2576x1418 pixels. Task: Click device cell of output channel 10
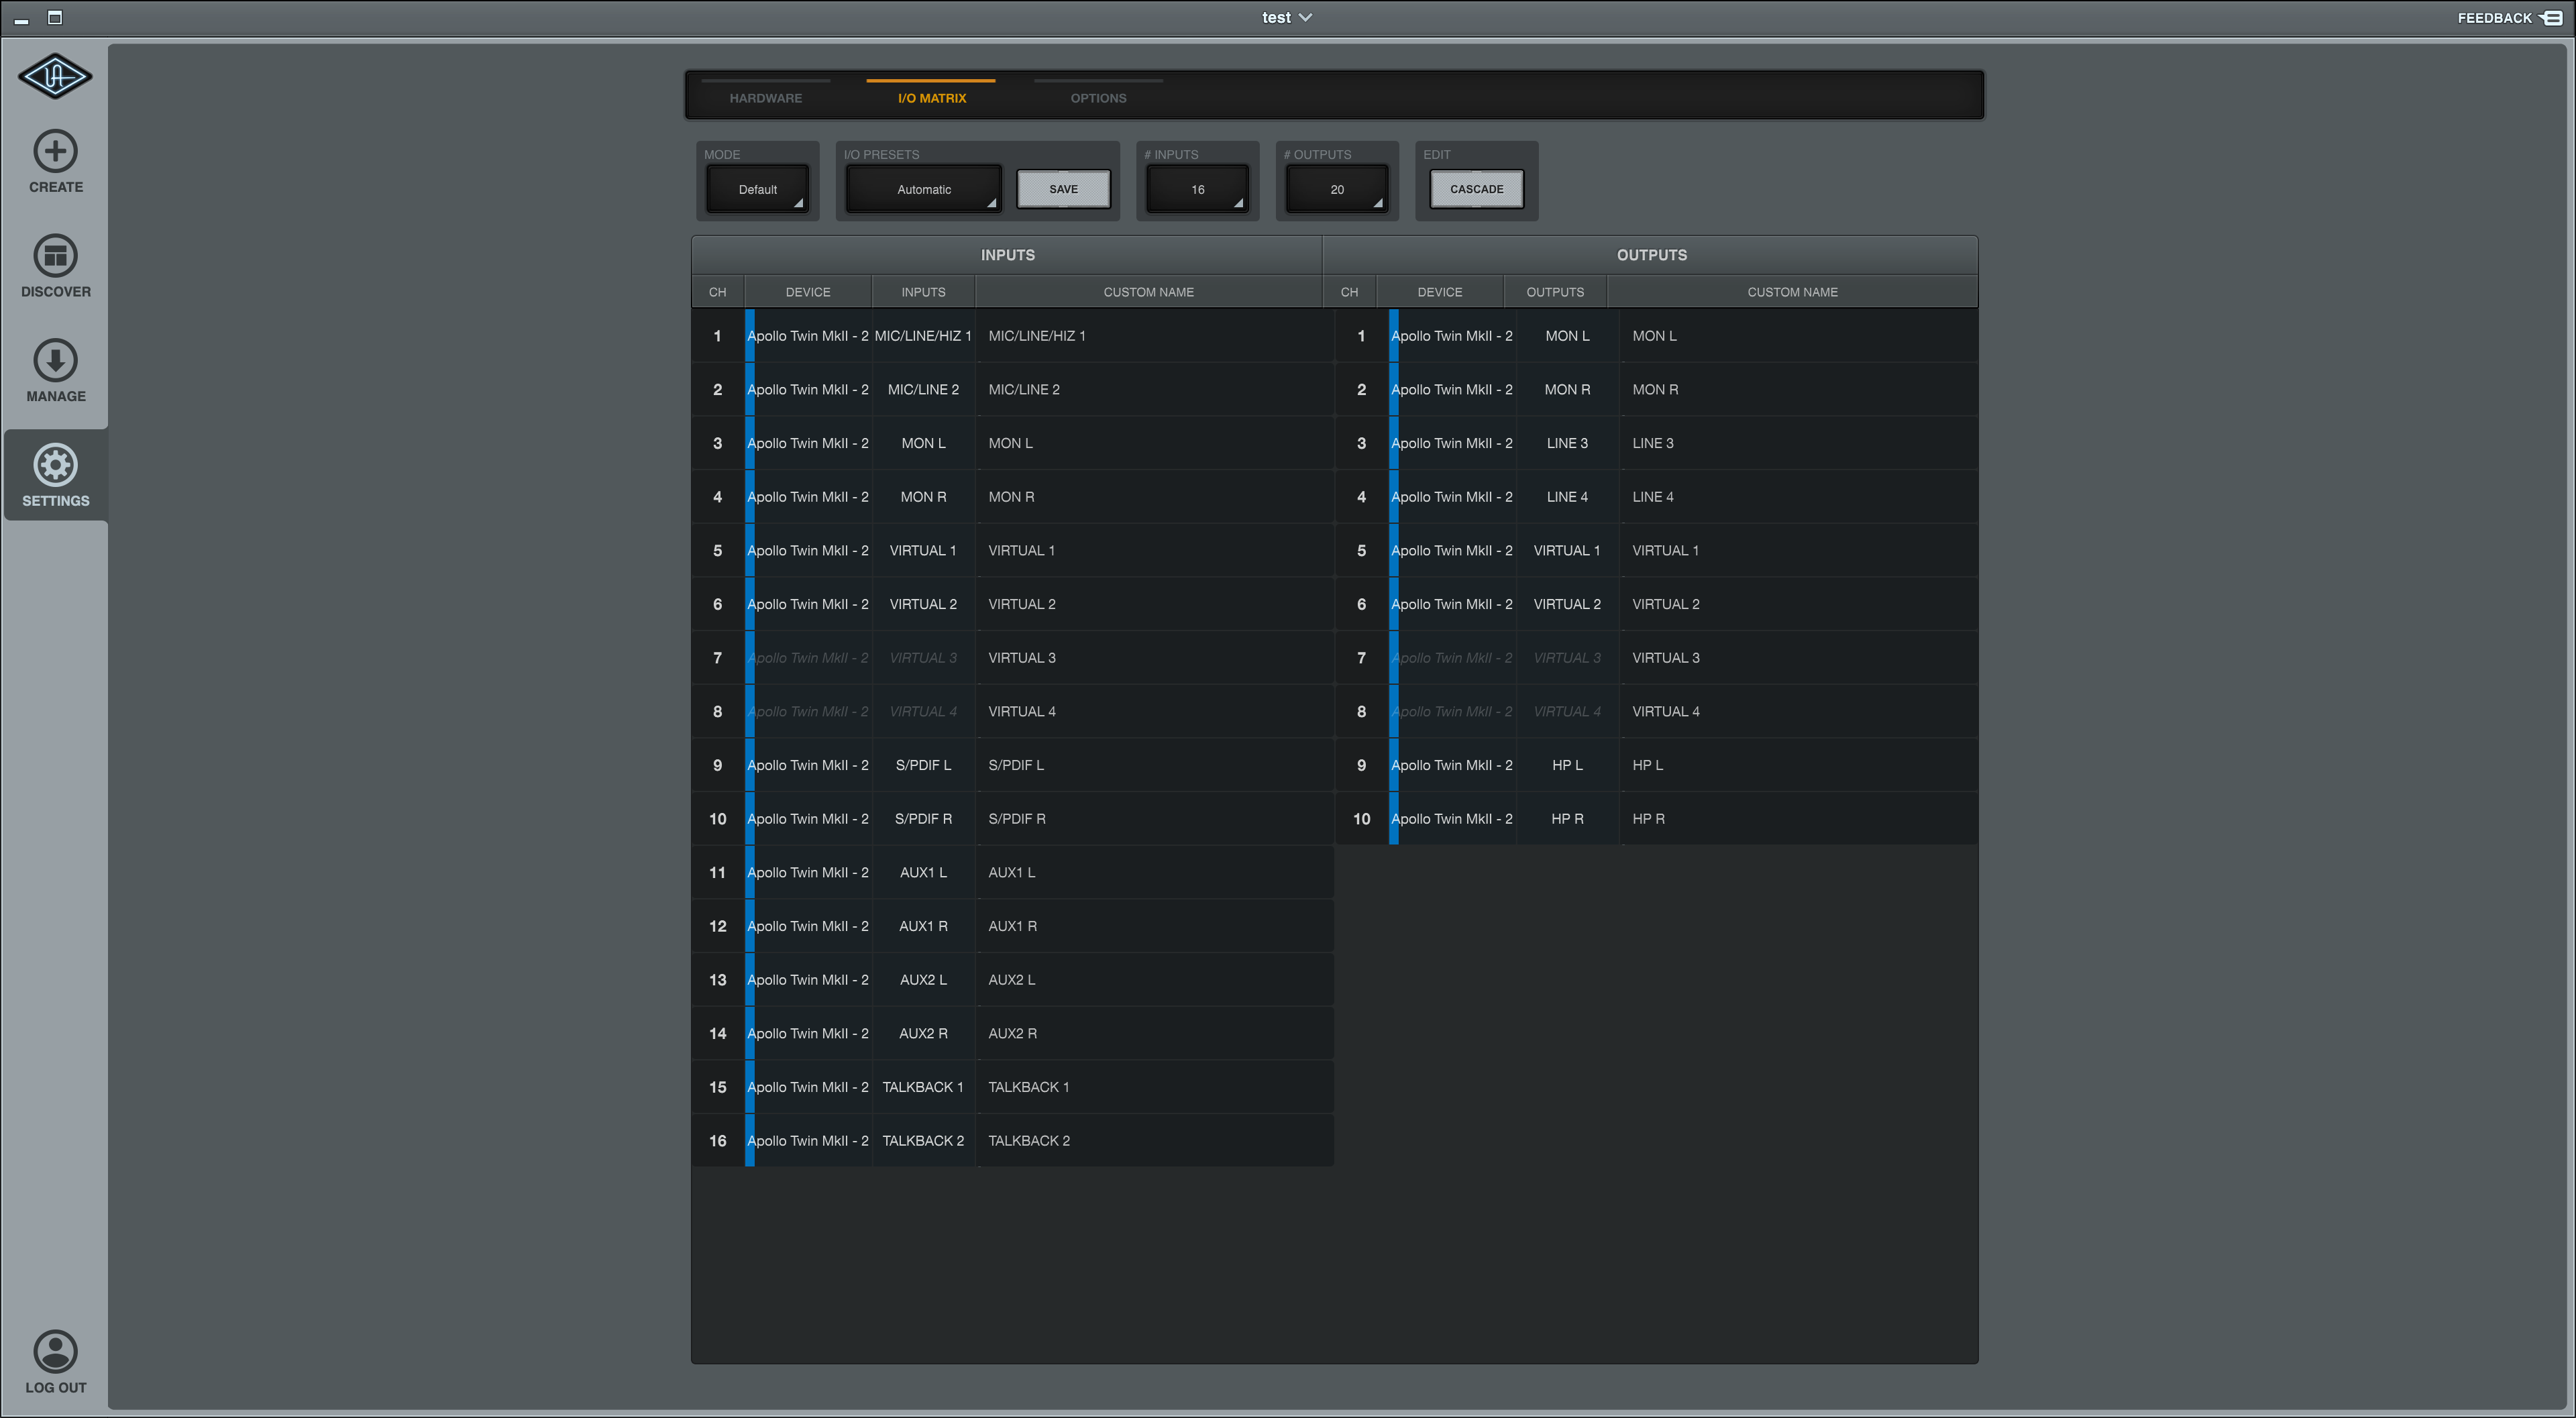1452,819
